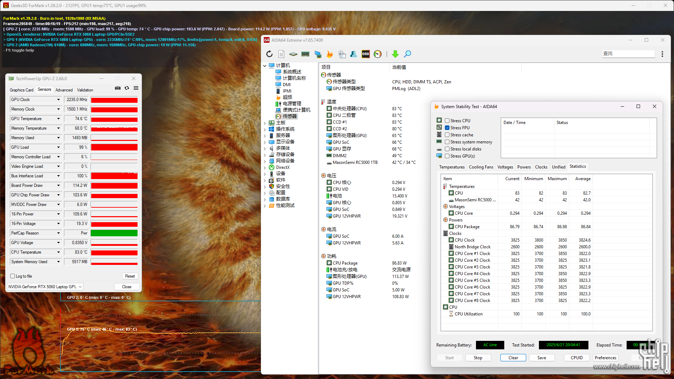Click the GPU-Z camera screenshot icon
This screenshot has height=379, width=674.
pyautogui.click(x=118, y=88)
